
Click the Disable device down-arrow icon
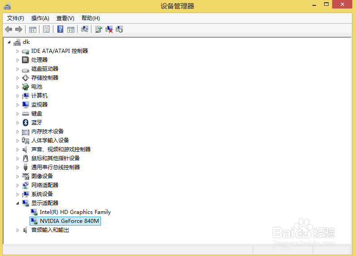[x=119, y=29]
